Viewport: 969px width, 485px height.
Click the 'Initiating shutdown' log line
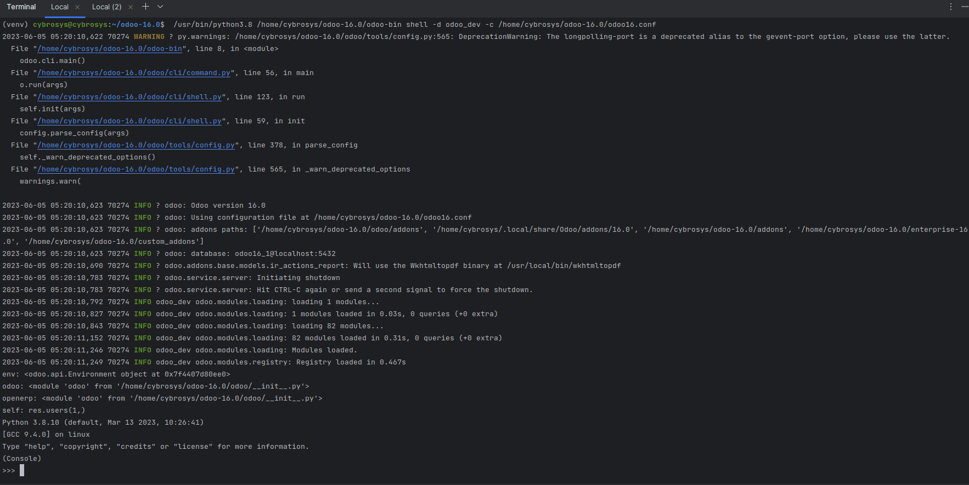click(171, 278)
